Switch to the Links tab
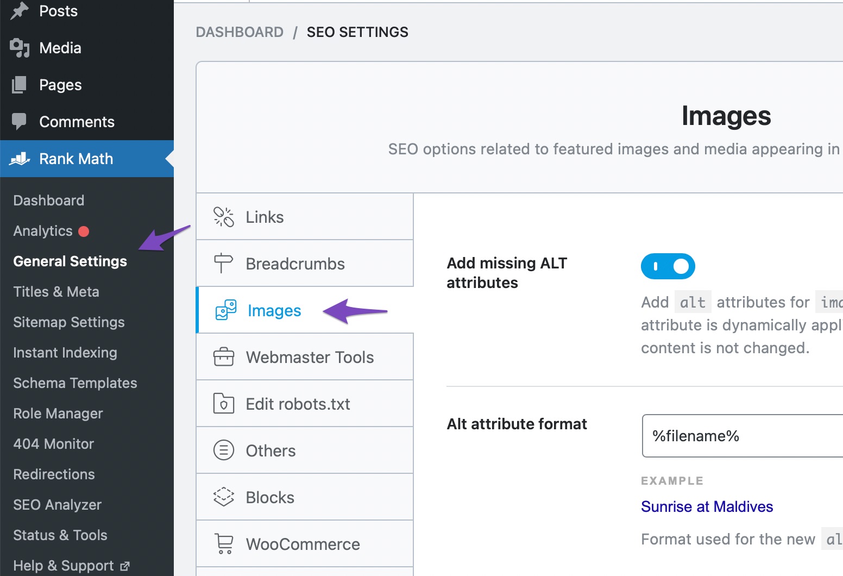This screenshot has height=576, width=843. click(305, 217)
